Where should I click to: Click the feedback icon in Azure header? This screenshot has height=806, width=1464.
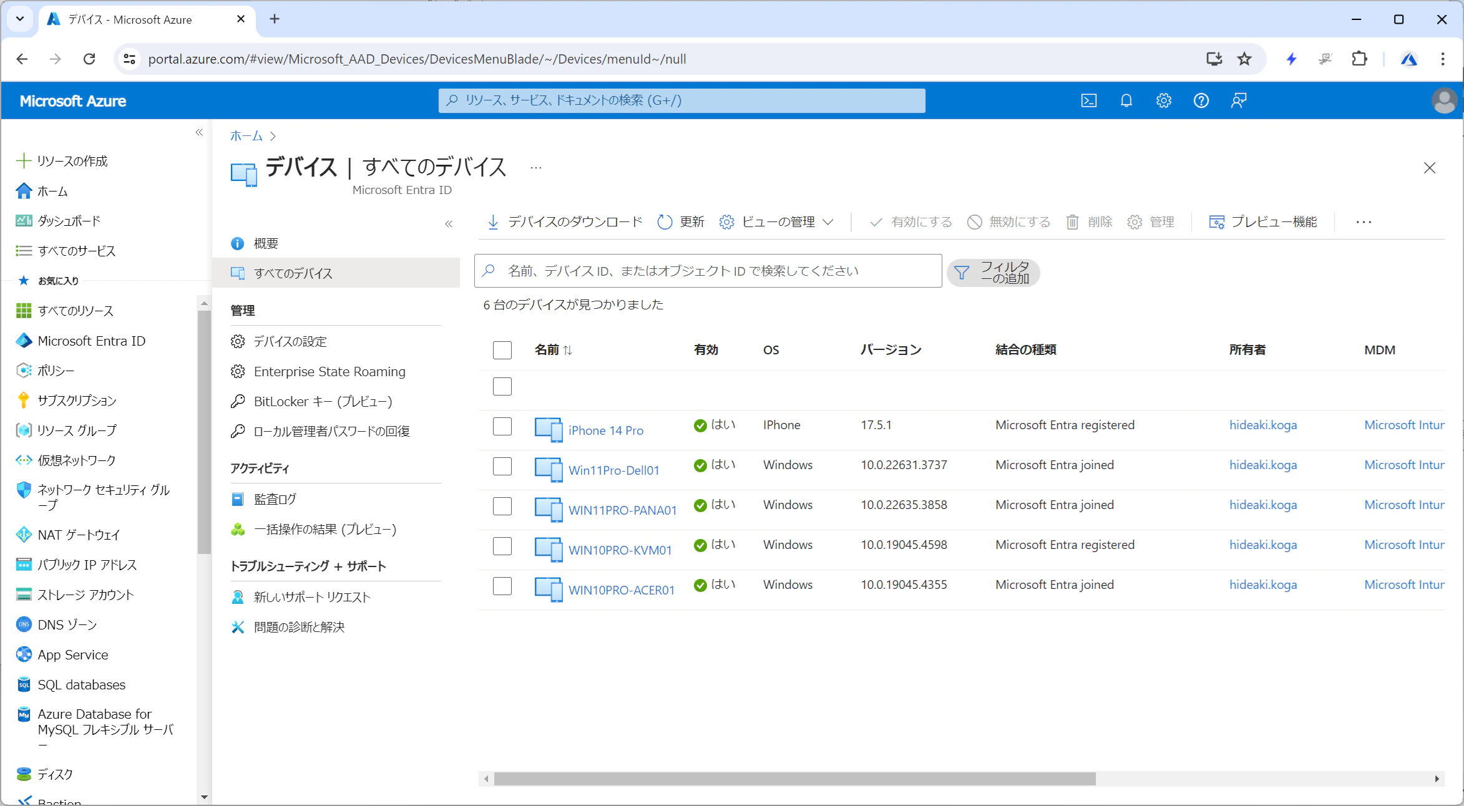tap(1239, 100)
